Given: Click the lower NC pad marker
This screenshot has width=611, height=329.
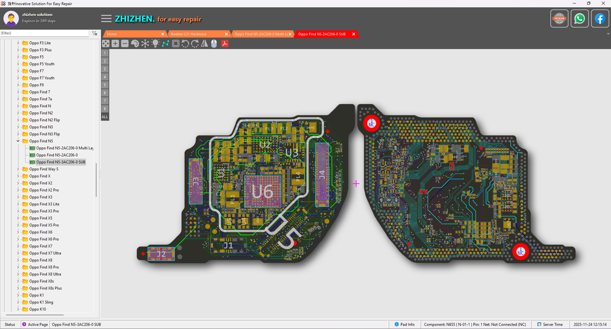Looking at the screenshot, I should (x=520, y=251).
